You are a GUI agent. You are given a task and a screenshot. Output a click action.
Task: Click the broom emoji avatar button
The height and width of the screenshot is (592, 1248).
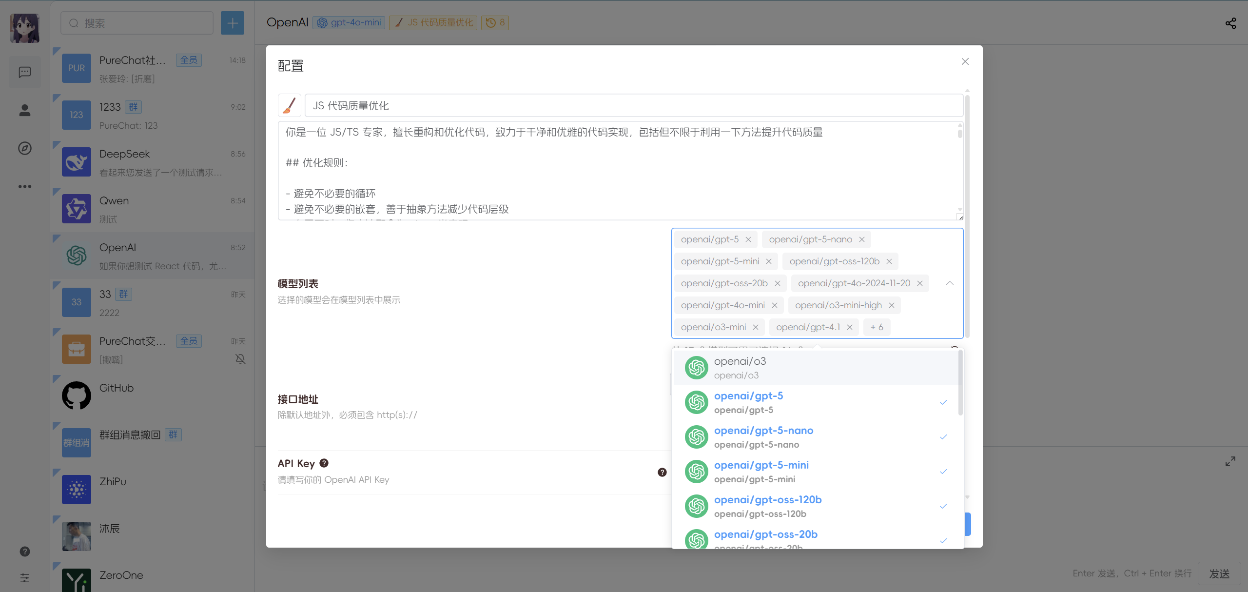tap(290, 105)
